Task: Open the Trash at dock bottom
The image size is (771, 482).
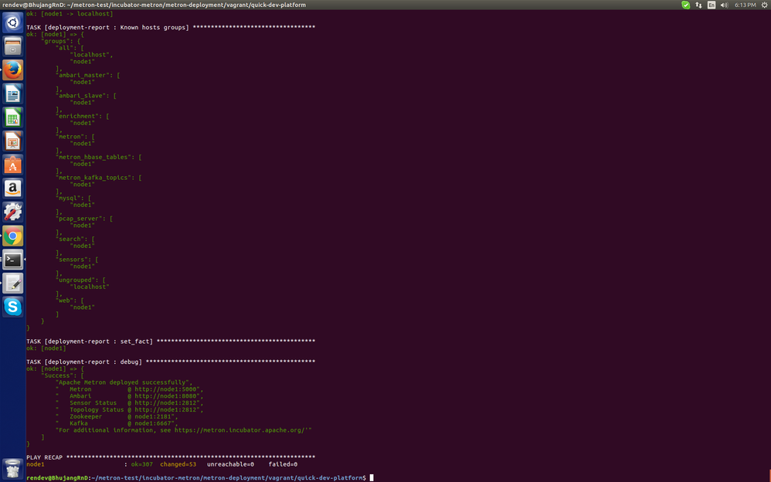Action: click(x=13, y=469)
